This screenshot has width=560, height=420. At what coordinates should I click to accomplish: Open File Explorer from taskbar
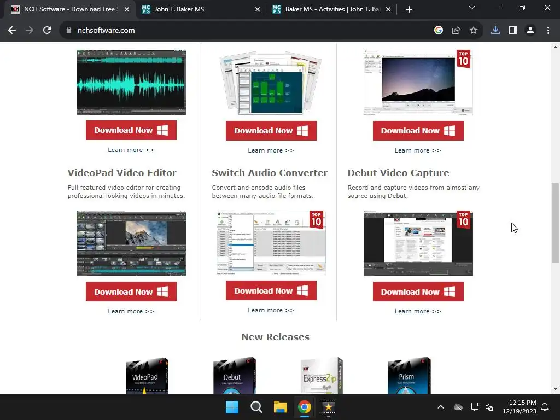281,407
